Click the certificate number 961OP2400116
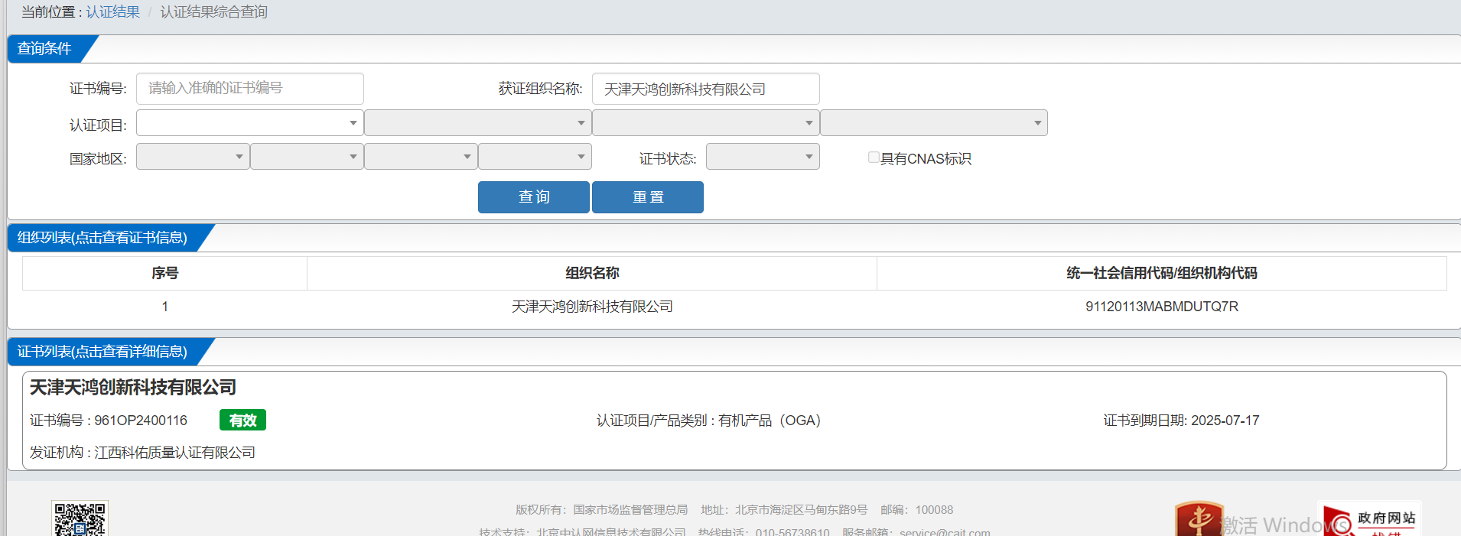This screenshot has width=1461, height=536. point(141,421)
